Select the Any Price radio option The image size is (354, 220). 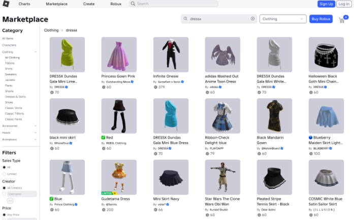tap(4, 214)
